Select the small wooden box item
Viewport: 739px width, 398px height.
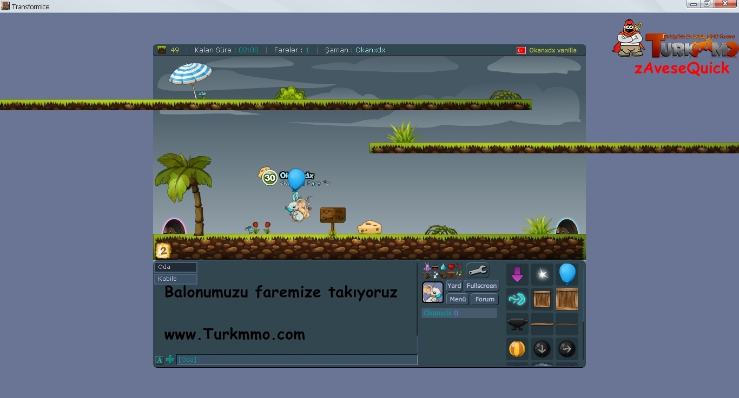pos(542,299)
